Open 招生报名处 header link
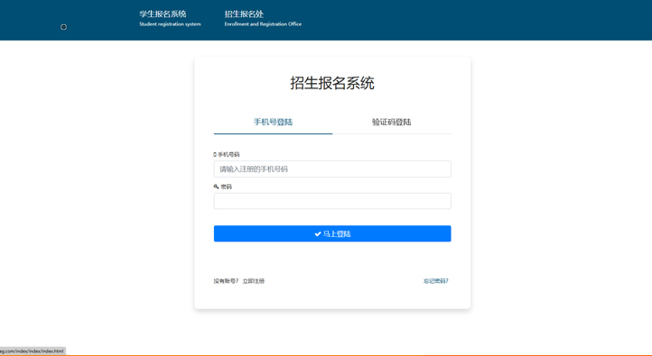Screen dimensions: 652x356 click(263, 18)
